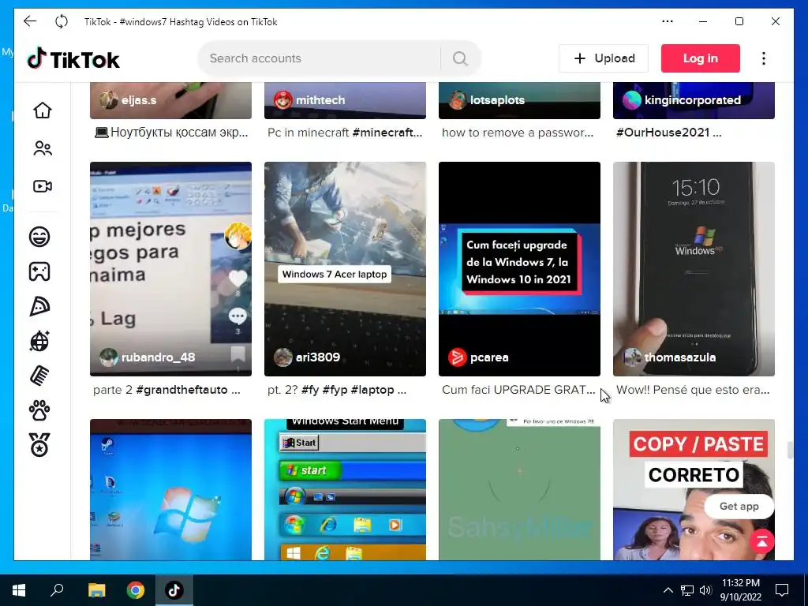Click the refresh icon in title bar
Viewport: 808px width, 606px height.
62,21
